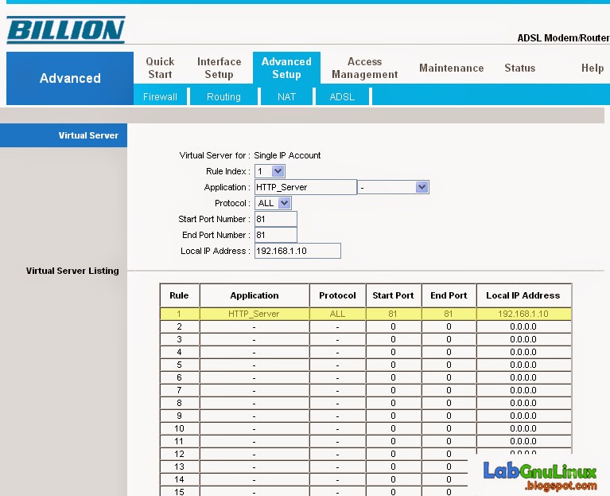The image size is (610, 496).
Task: Go to Access Management tab
Action: pos(364,68)
